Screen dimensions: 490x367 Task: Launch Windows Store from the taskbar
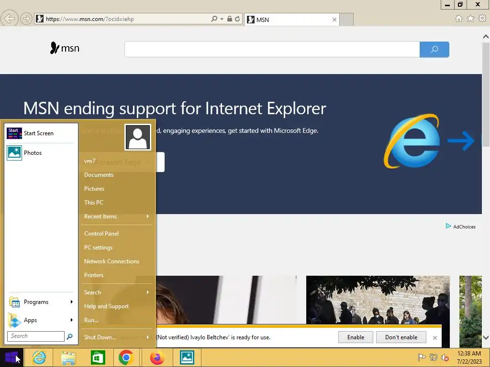point(98,357)
